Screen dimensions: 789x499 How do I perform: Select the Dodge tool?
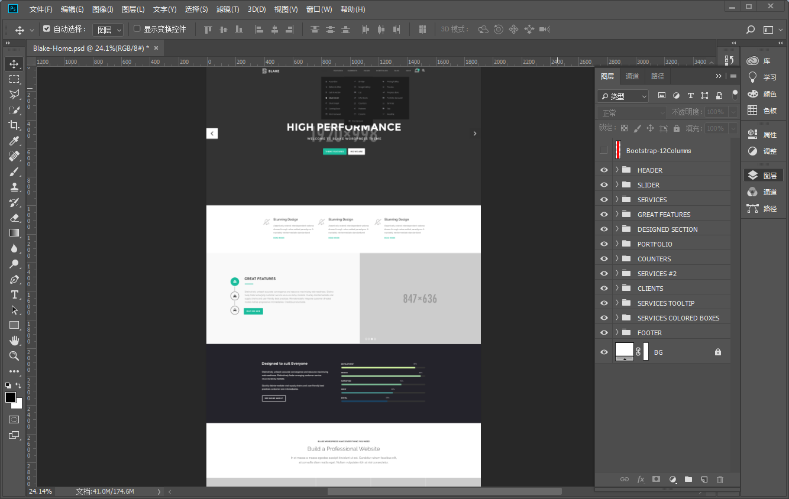tap(14, 264)
